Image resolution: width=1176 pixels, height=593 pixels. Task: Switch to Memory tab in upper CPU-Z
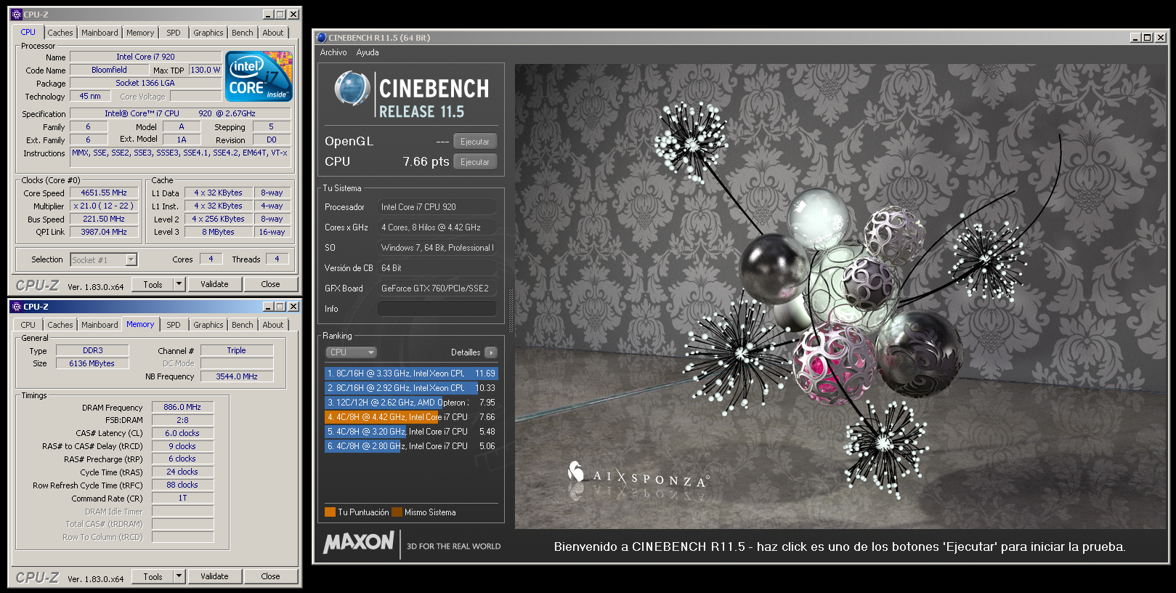[140, 33]
